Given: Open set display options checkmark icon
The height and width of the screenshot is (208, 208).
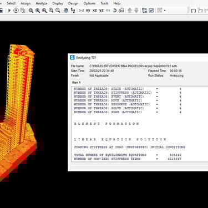Looking at the screenshot, I should click(x=151, y=11).
